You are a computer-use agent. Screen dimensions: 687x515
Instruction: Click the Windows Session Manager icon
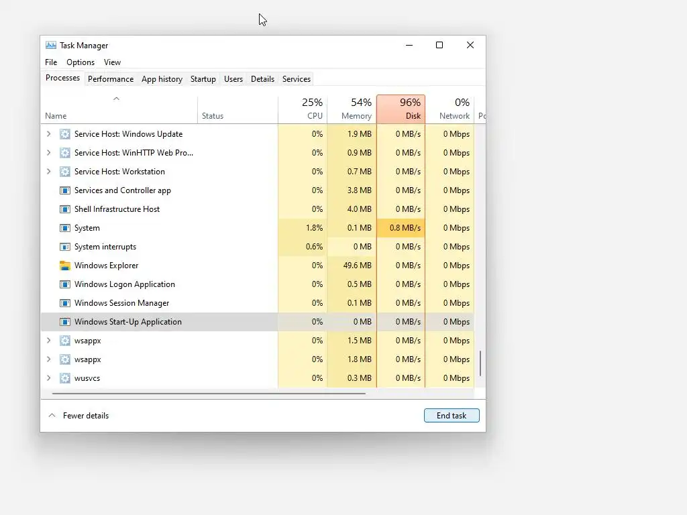click(65, 303)
